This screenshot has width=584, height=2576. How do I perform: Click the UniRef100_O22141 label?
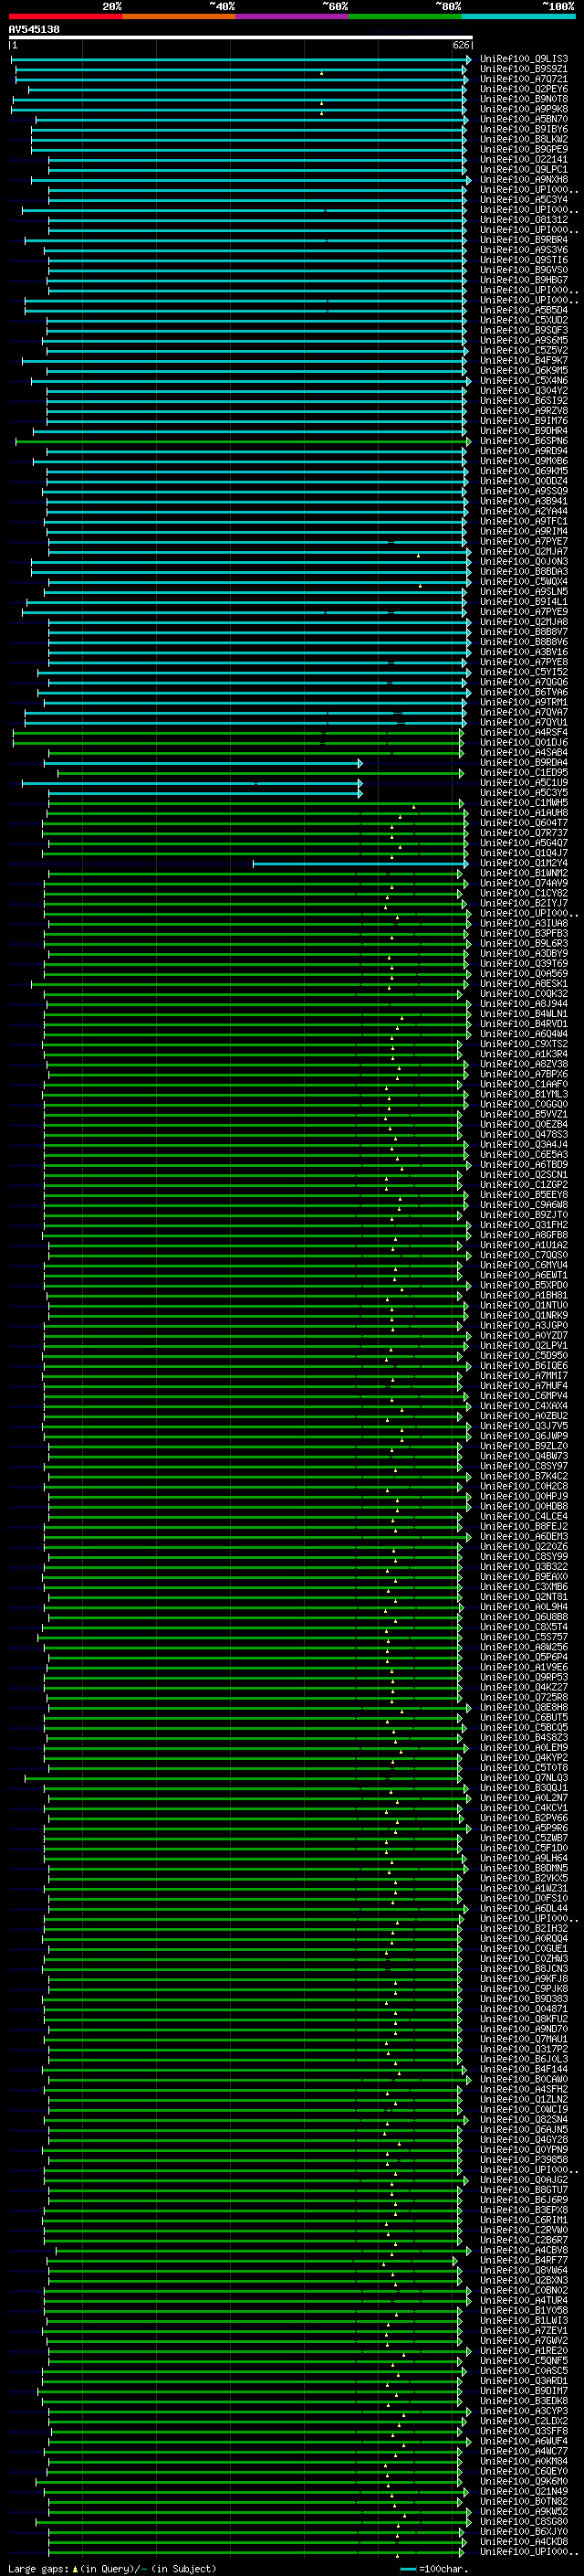pos(524,159)
